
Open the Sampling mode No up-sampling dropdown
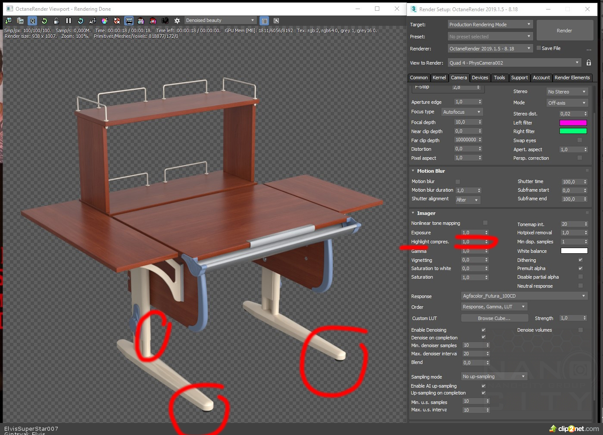[x=494, y=376]
